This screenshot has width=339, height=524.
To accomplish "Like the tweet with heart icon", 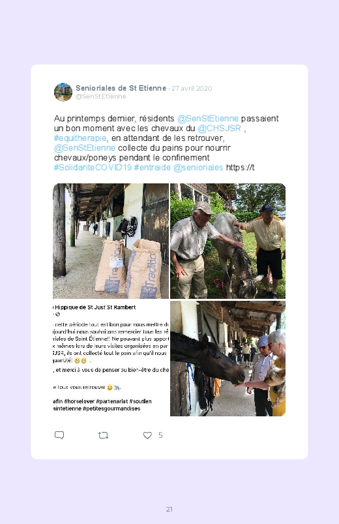I will click(x=147, y=435).
